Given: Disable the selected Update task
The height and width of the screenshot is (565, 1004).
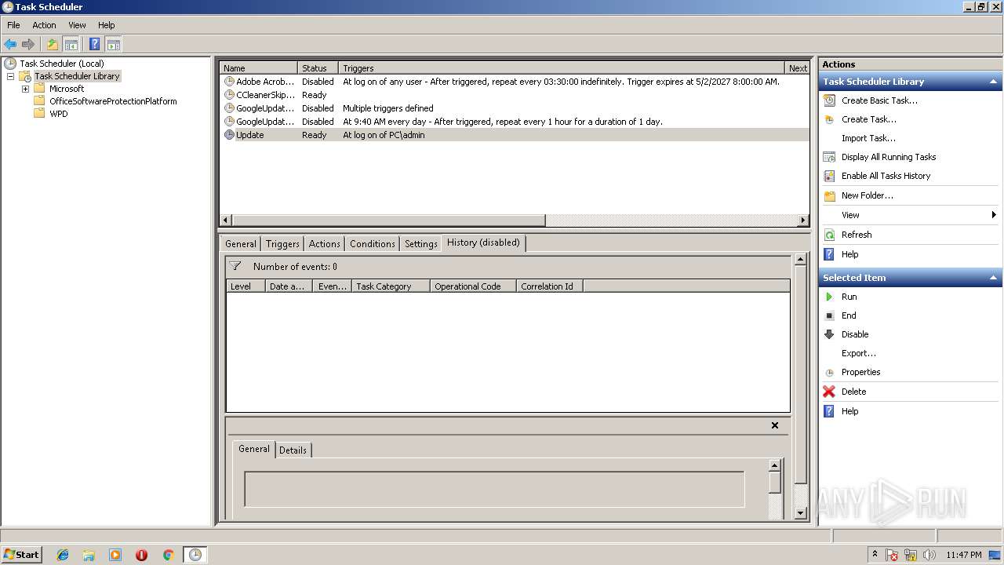Looking at the screenshot, I should coord(855,334).
